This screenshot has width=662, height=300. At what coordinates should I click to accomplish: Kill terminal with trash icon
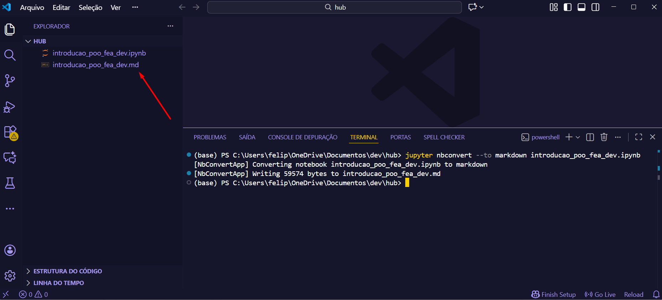pos(604,137)
